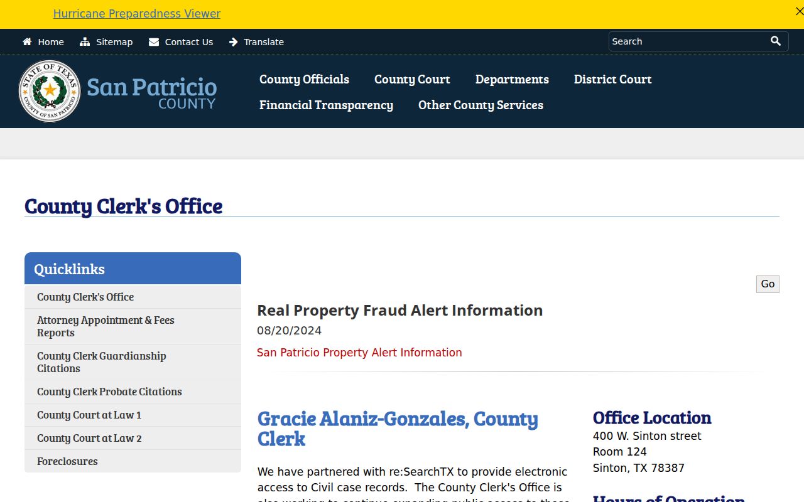Open the Contact Us text link
The height and width of the screenshot is (502, 804).
[189, 42]
